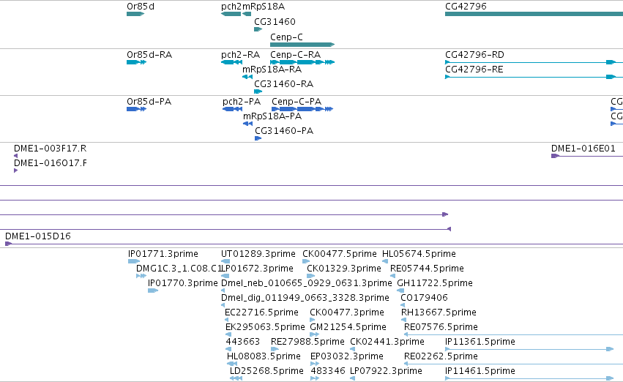Image resolution: width=623 pixels, height=382 pixels.
Task: Select the CK01329.3prime EST glyph
Action: (x=310, y=276)
